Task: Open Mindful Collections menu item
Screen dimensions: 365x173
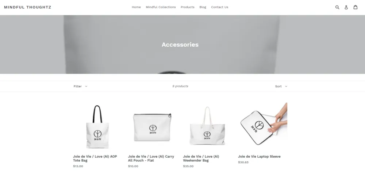Action: tap(161, 7)
